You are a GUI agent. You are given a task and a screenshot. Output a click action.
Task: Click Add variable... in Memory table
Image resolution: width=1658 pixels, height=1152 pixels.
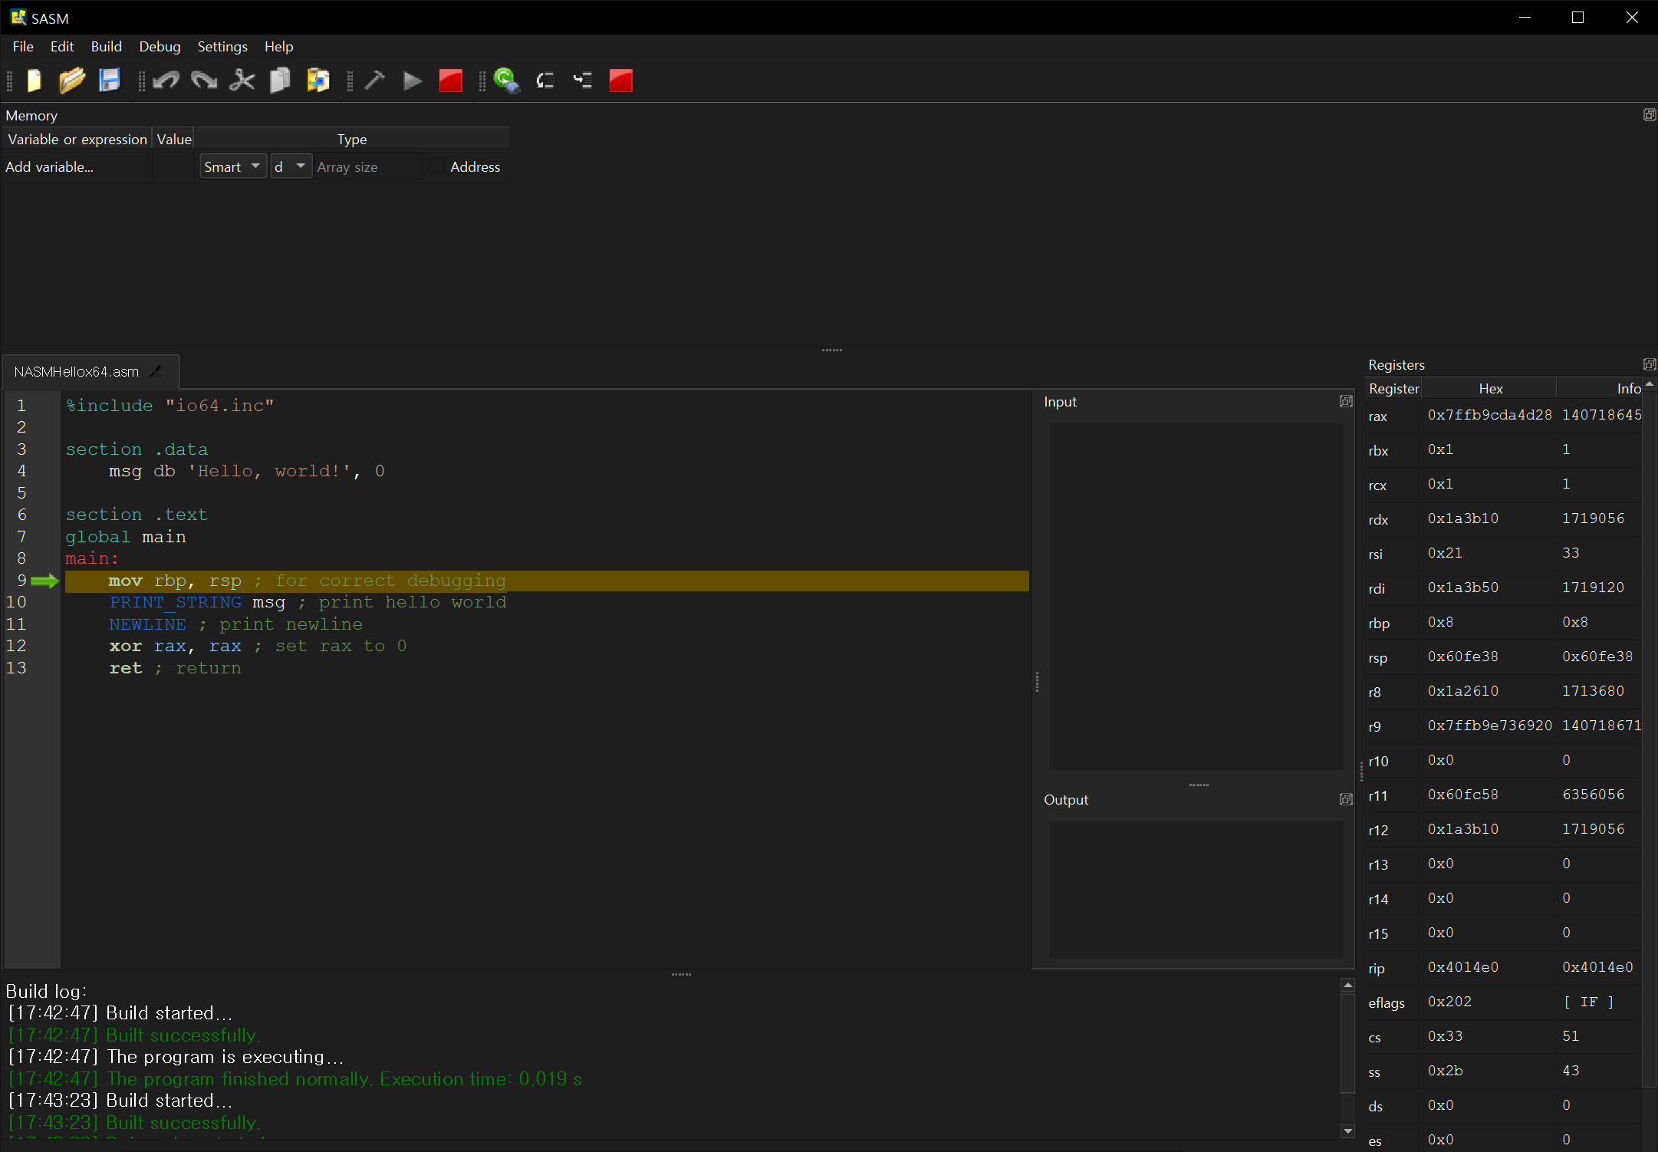tap(50, 166)
